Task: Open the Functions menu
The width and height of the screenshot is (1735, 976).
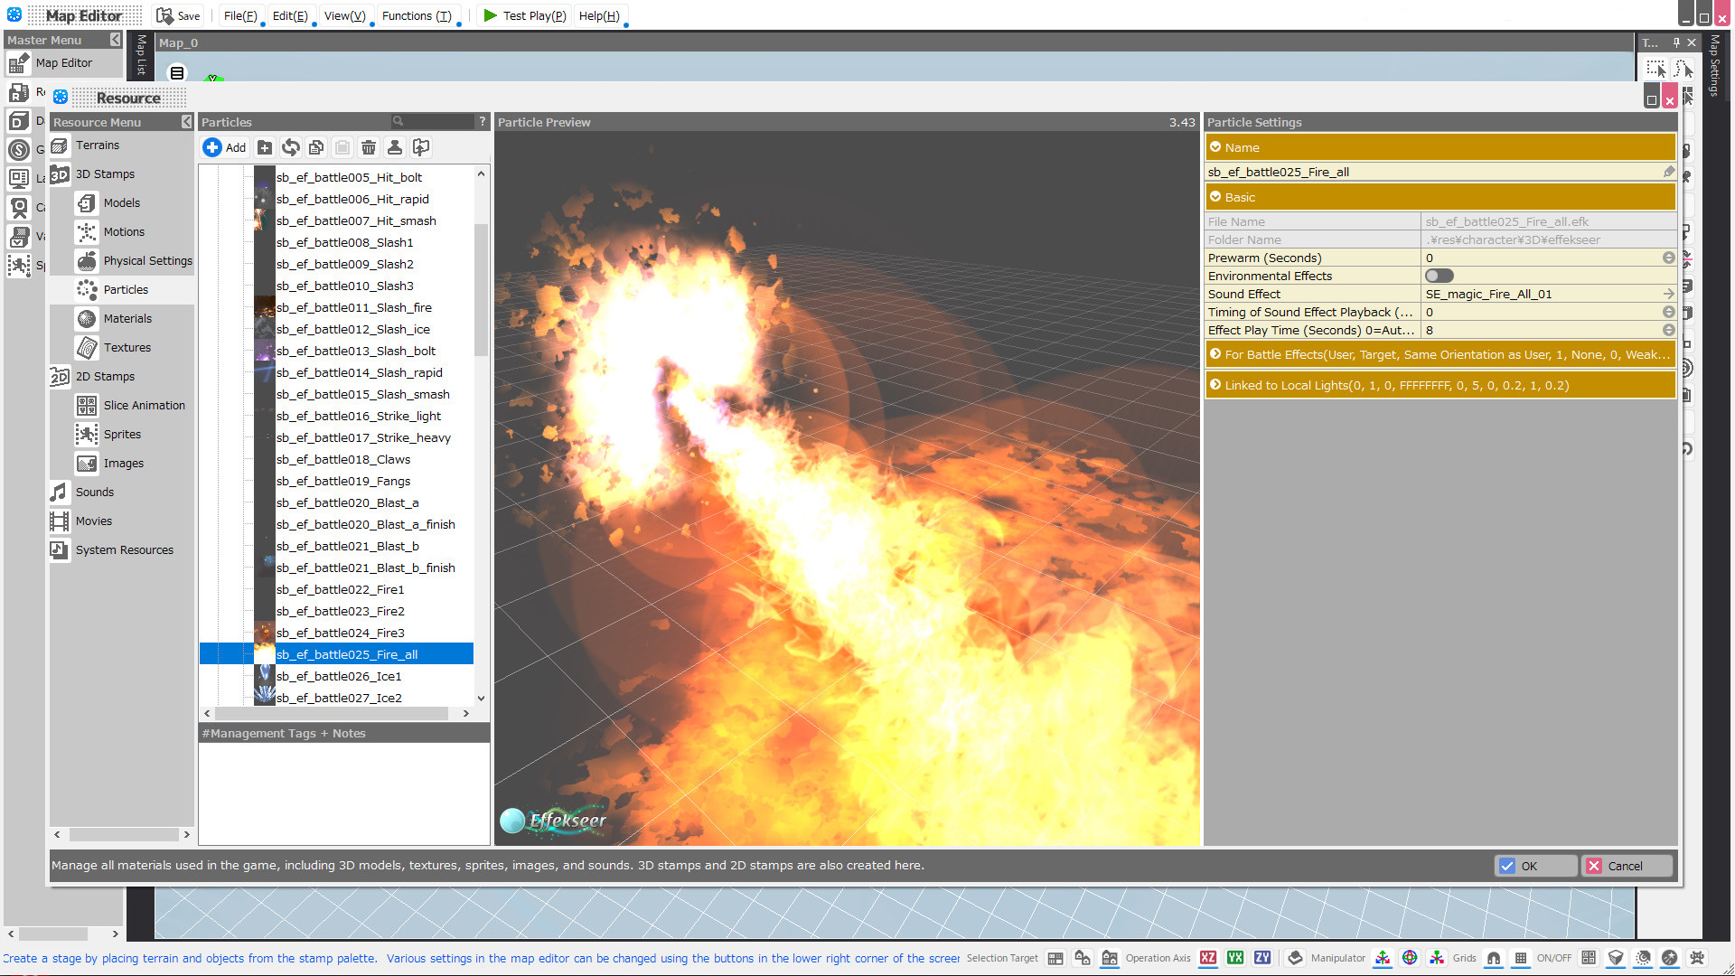Action: click(417, 15)
